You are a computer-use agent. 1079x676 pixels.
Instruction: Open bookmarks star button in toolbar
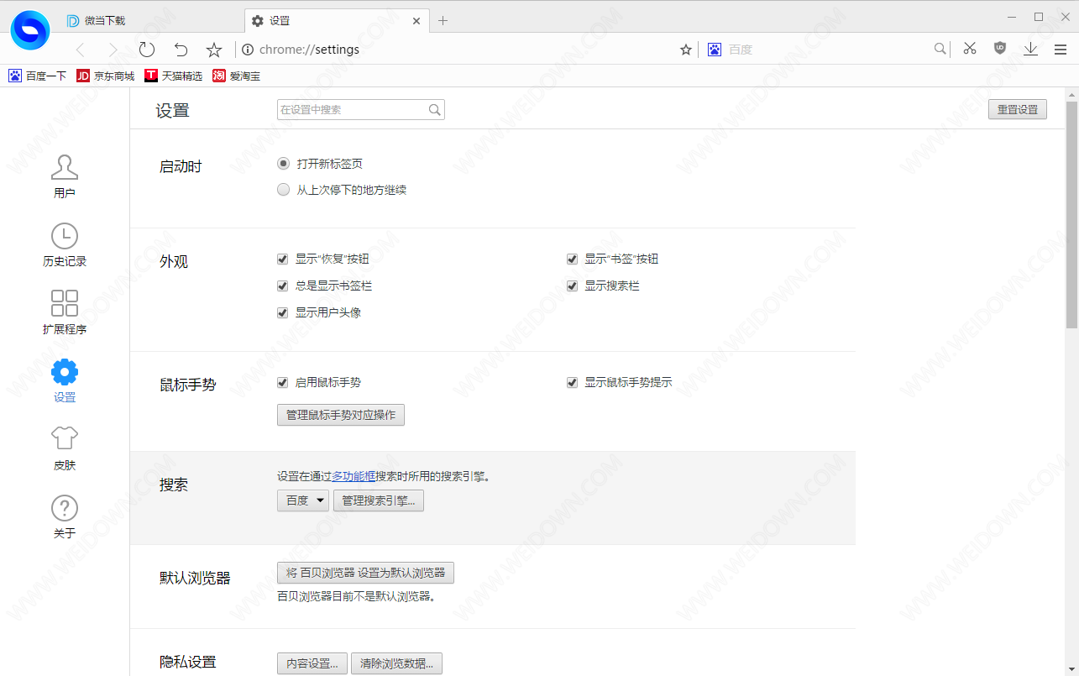click(214, 50)
